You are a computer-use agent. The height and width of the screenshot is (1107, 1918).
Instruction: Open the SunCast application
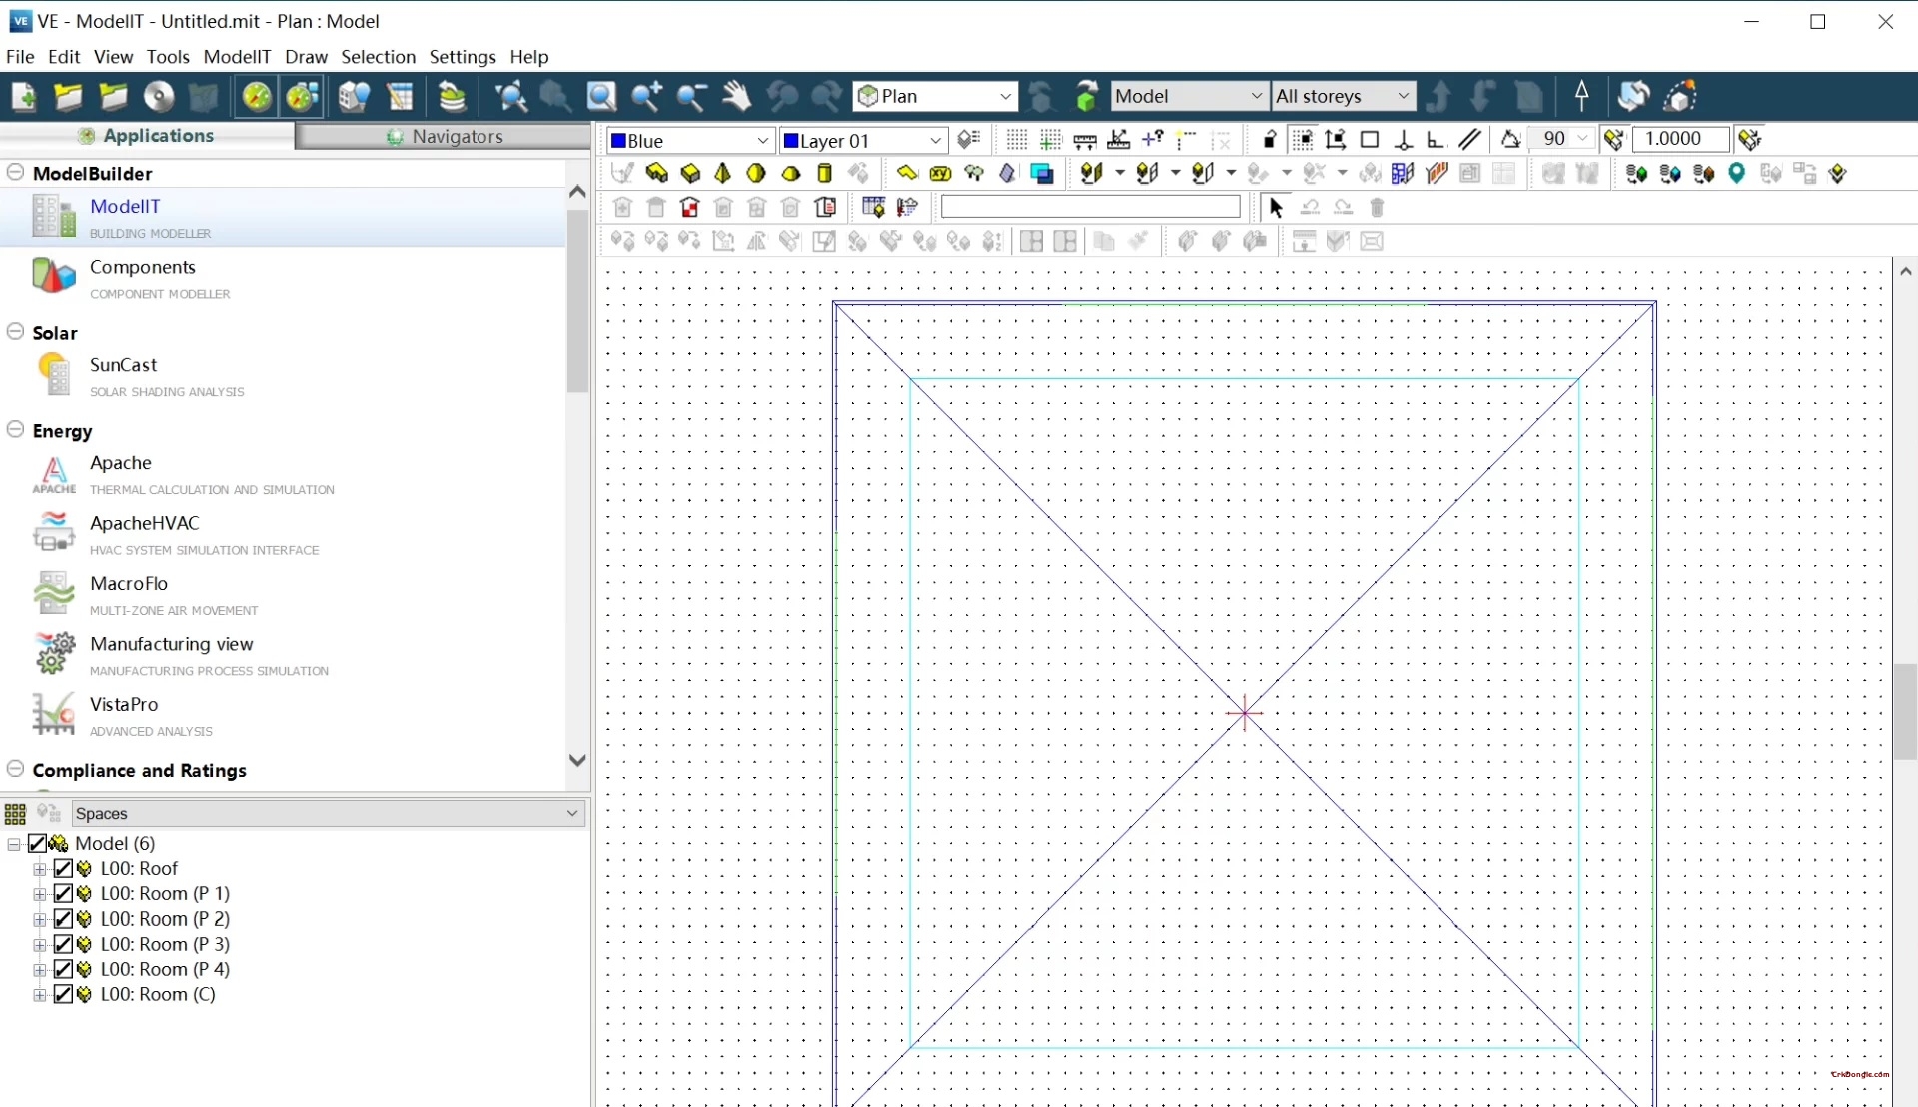123,366
